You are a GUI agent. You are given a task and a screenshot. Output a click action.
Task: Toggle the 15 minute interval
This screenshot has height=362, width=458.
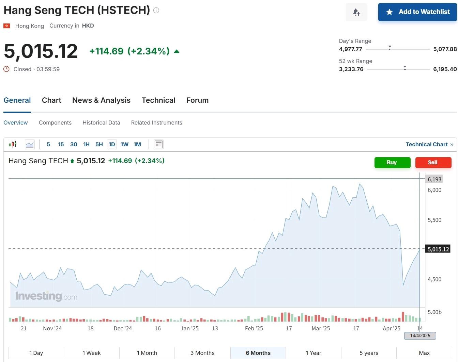[61, 145]
